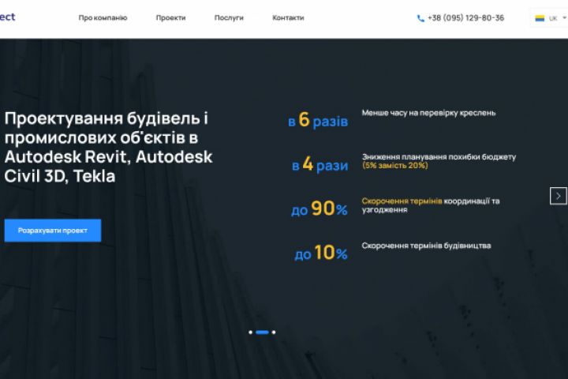Open the Про компанію menu item

click(103, 18)
